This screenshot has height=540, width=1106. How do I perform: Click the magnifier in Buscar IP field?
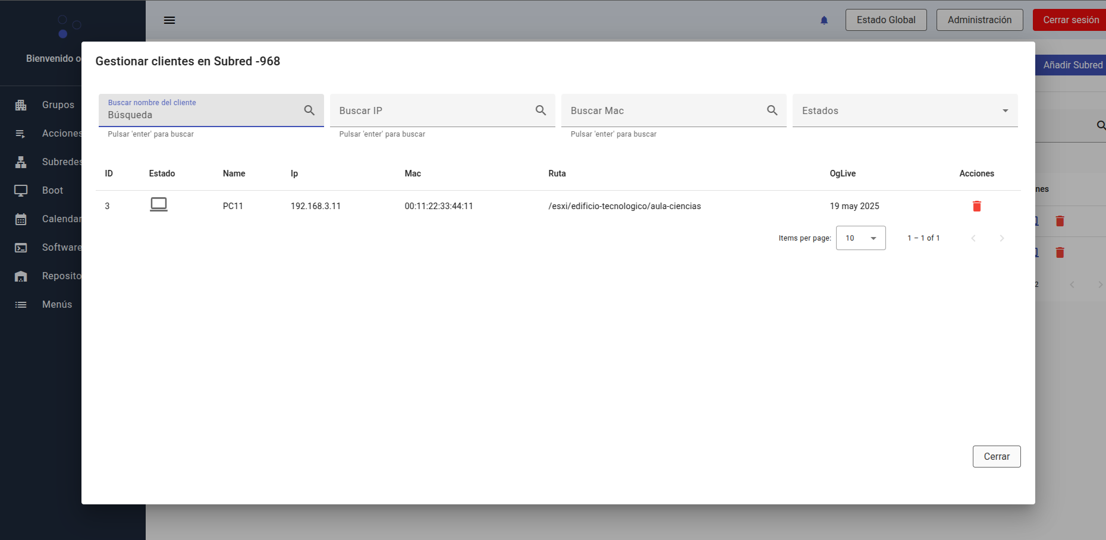tap(541, 110)
